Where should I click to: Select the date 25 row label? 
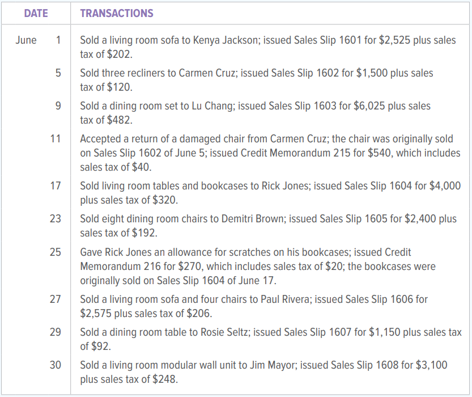coord(56,252)
